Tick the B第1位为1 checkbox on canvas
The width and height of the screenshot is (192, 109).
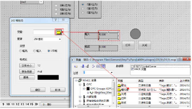point(56,5)
